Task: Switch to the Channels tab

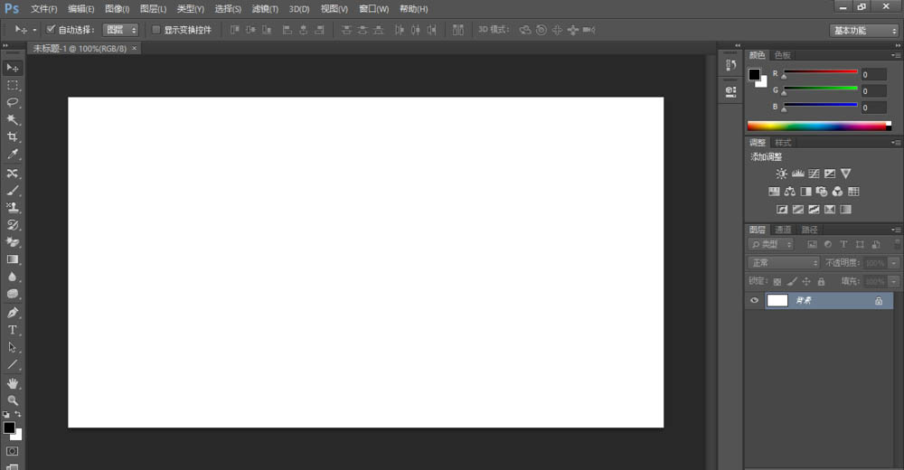Action: 782,230
